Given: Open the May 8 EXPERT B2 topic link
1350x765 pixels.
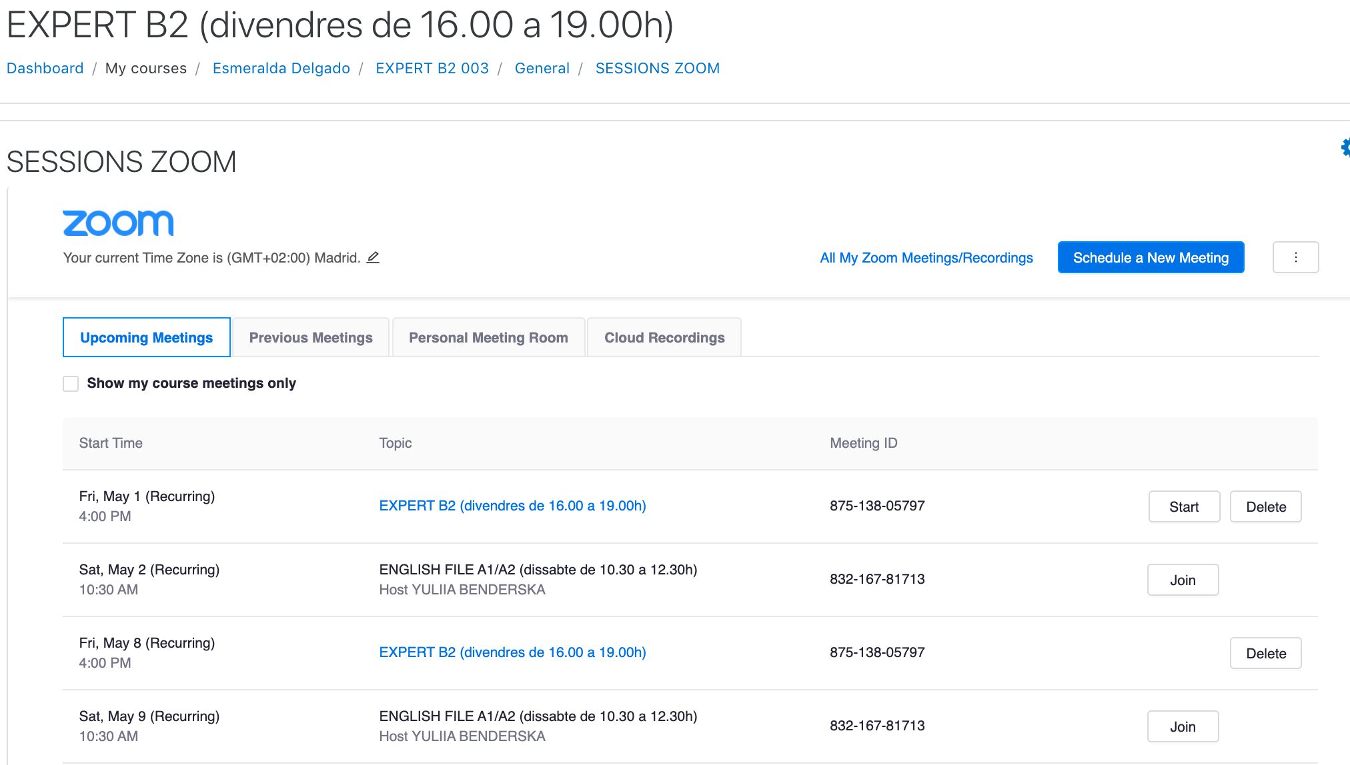Looking at the screenshot, I should [x=512, y=652].
